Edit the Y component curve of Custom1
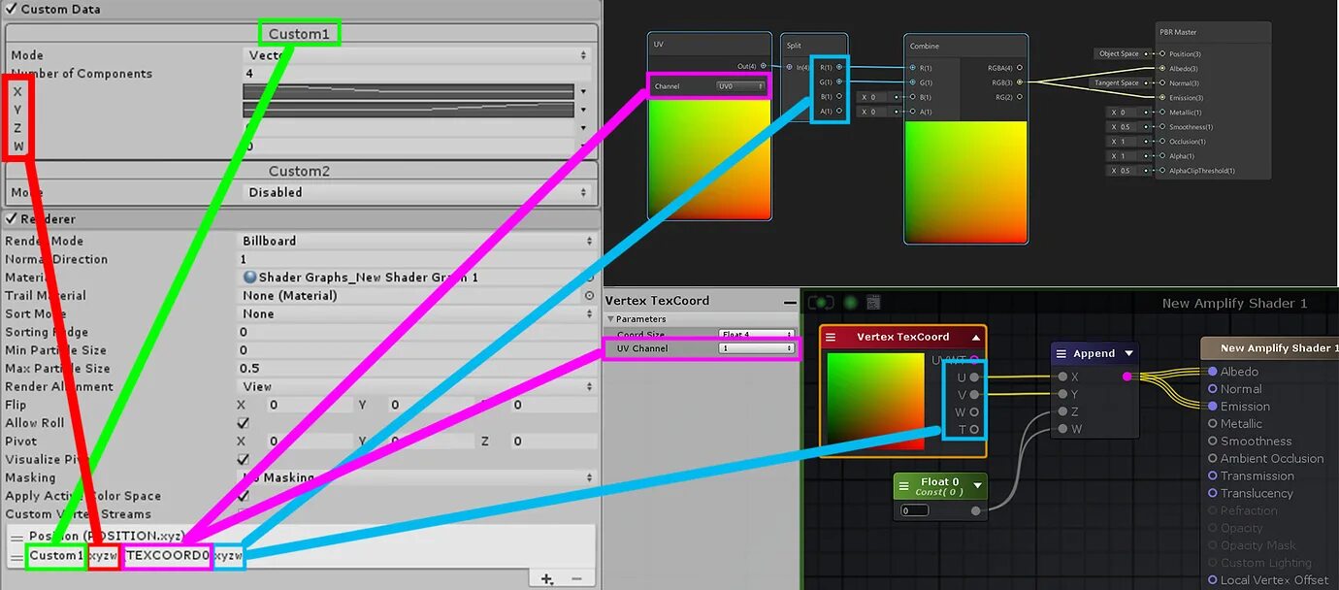 pos(408,110)
